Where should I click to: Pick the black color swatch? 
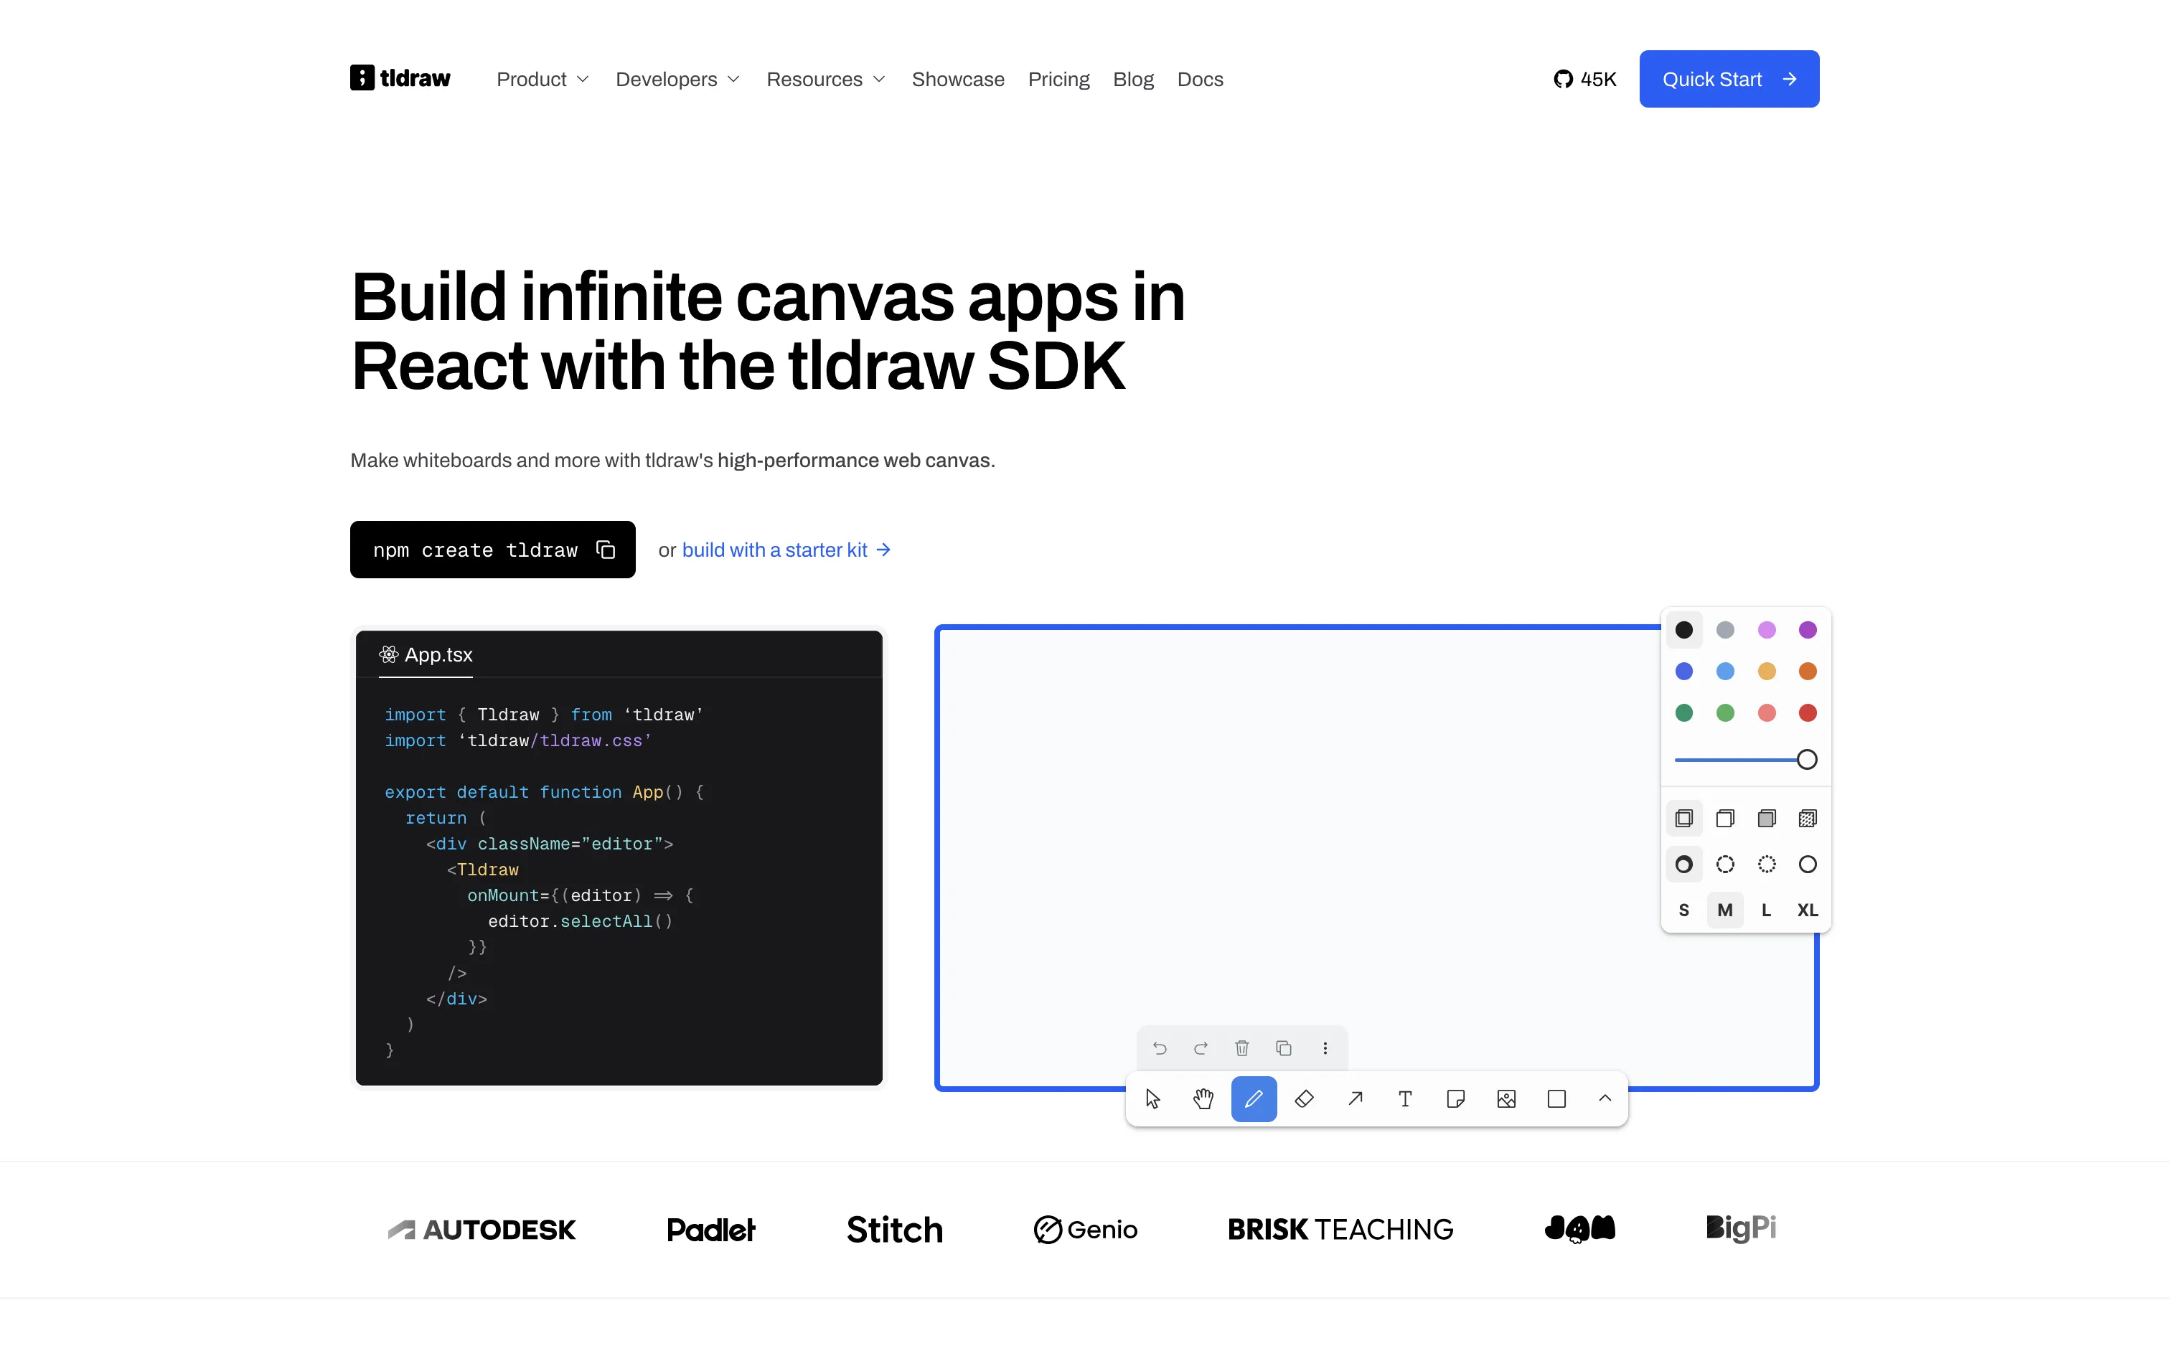[1684, 630]
